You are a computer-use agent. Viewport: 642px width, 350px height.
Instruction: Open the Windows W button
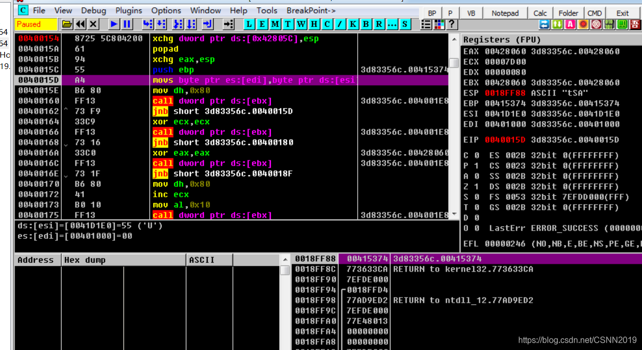(x=301, y=24)
